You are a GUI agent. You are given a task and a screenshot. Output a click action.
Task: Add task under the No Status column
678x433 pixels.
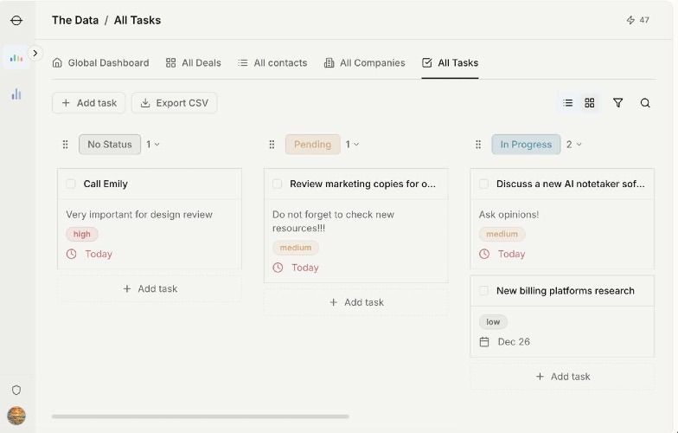pos(150,288)
